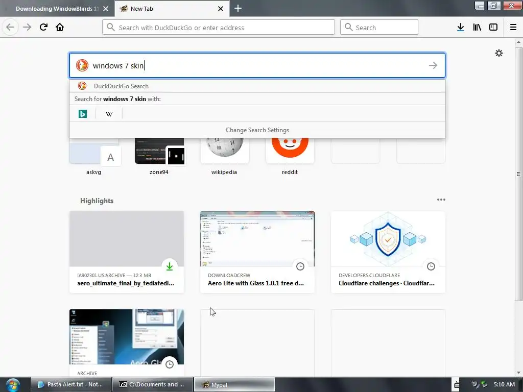Open the home page via house icon
The image size is (523, 392).
[x=60, y=27]
